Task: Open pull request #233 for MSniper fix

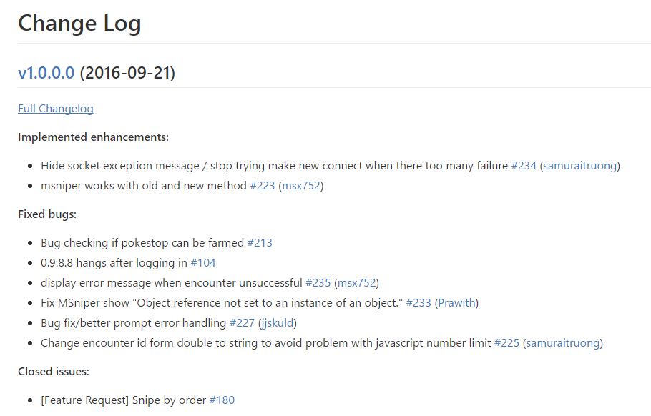Action: point(418,303)
